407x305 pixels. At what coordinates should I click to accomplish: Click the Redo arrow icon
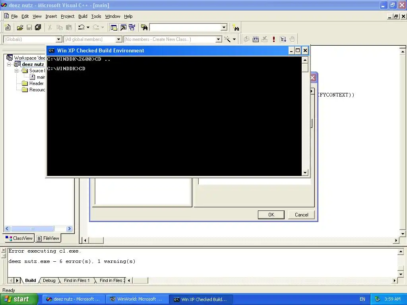[x=96, y=27]
